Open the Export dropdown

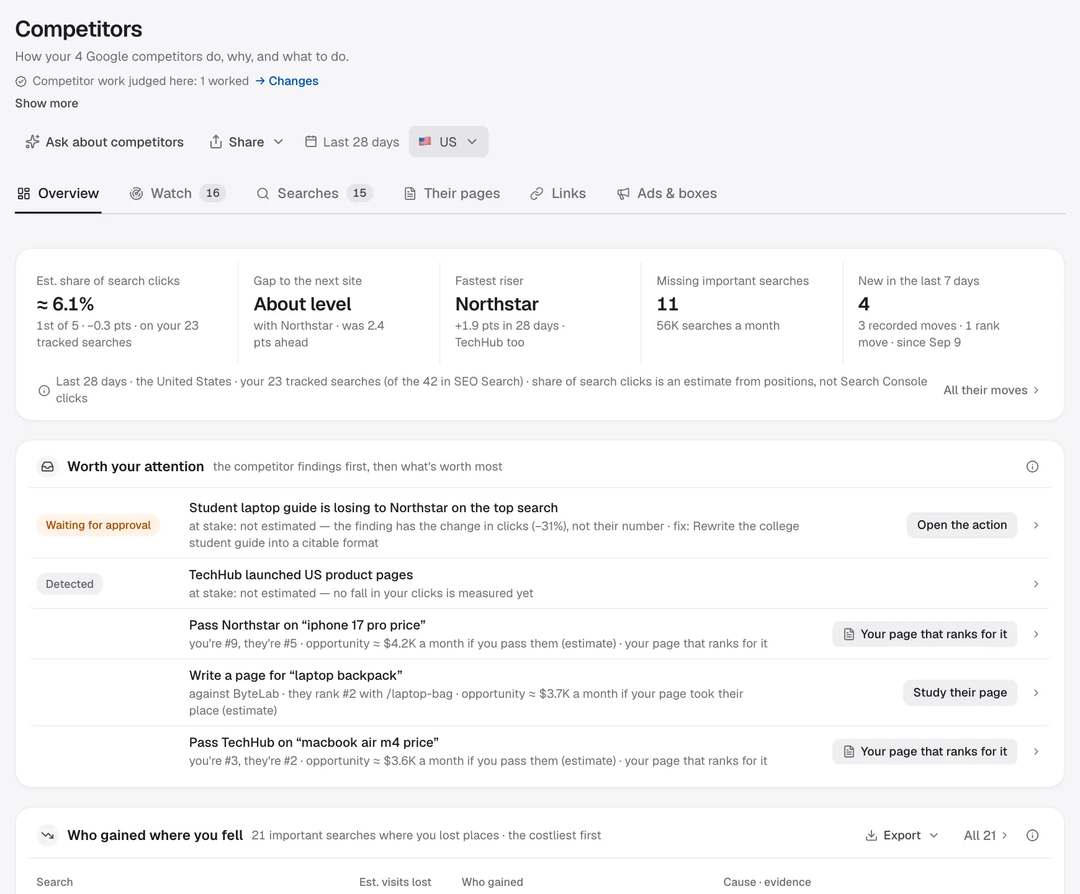click(901, 836)
